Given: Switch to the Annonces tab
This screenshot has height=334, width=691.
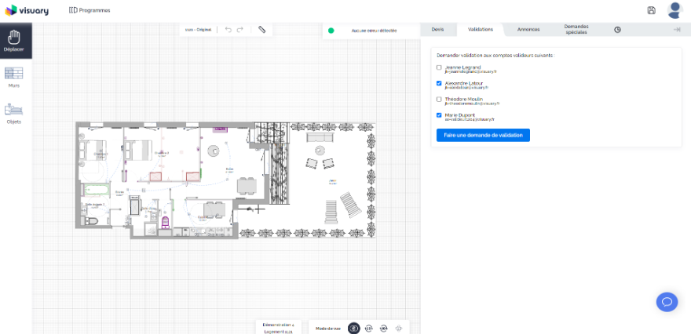Looking at the screenshot, I should (x=528, y=30).
